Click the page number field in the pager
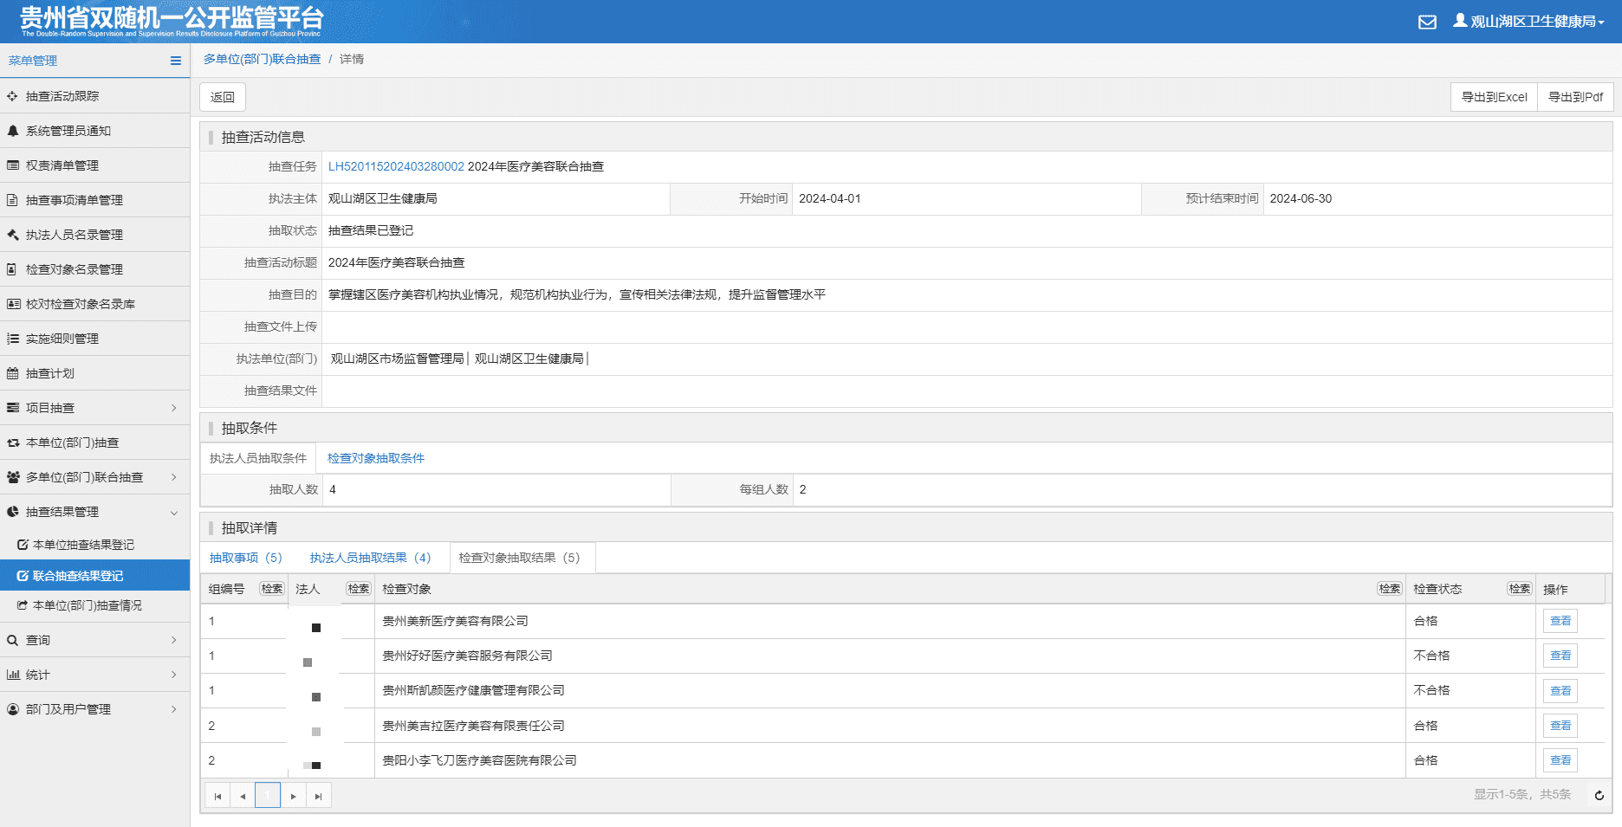The width and height of the screenshot is (1622, 827). (x=268, y=796)
